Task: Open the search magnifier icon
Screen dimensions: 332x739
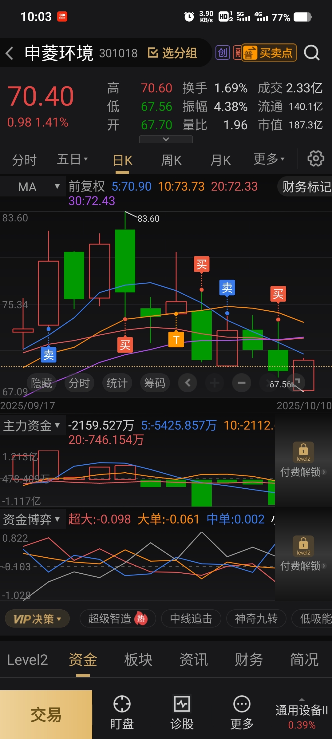Action: coord(312,53)
